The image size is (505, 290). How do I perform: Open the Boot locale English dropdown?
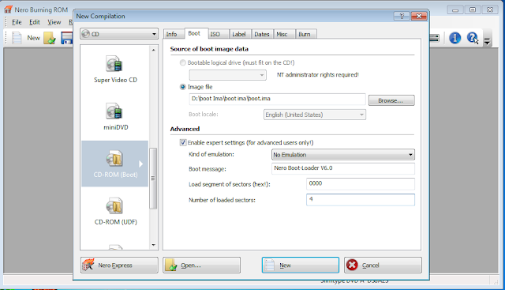[315, 115]
